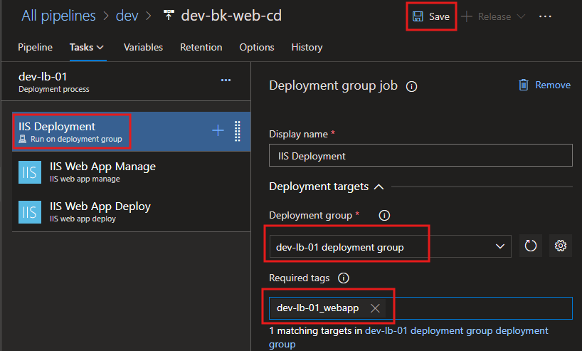The height and width of the screenshot is (351, 582).
Task: Manage deployment groups via gear icon
Action: 561,246
